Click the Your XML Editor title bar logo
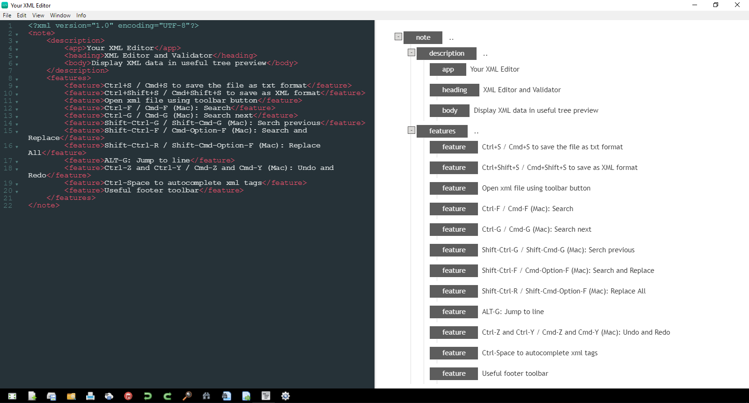749x403 pixels. click(5, 5)
